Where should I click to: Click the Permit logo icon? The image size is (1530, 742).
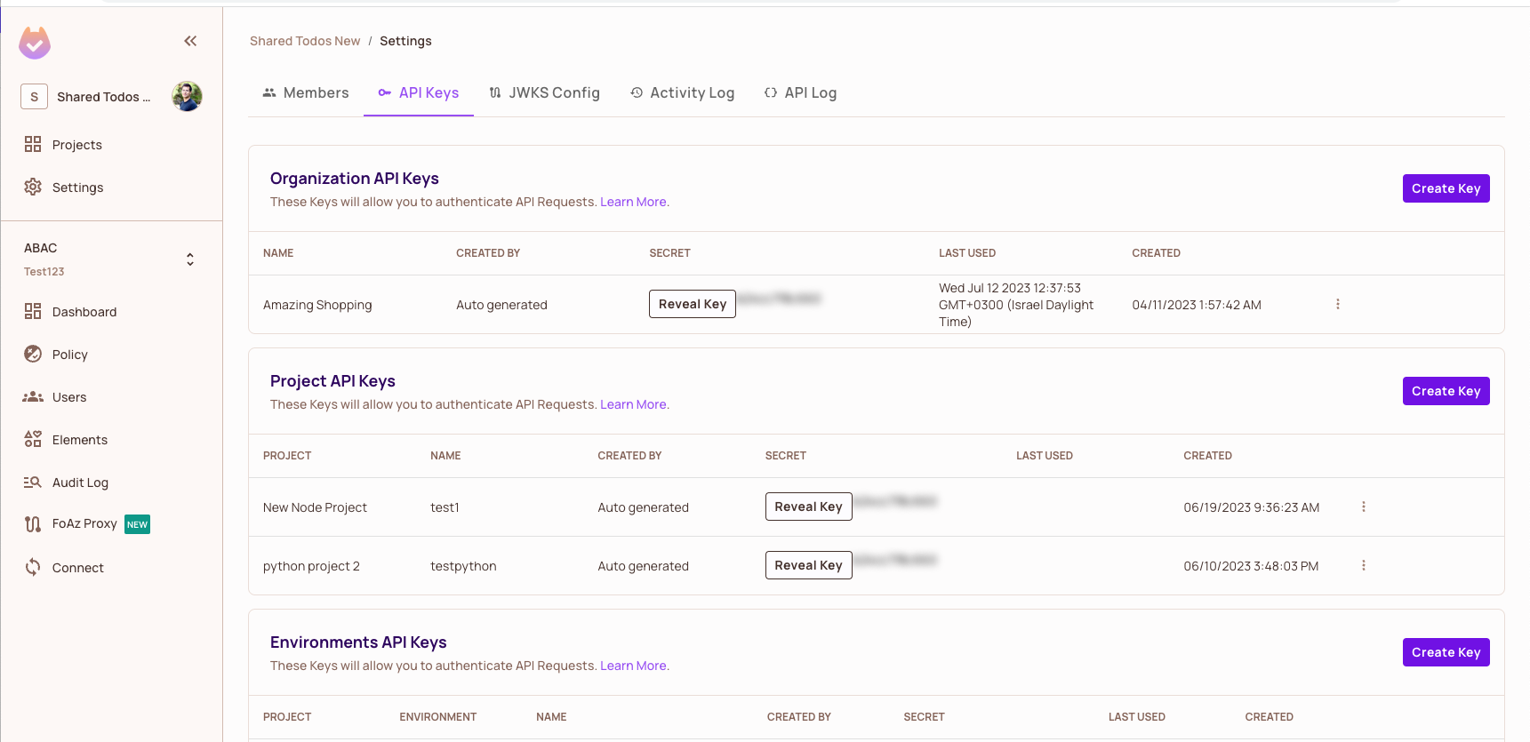click(x=35, y=43)
